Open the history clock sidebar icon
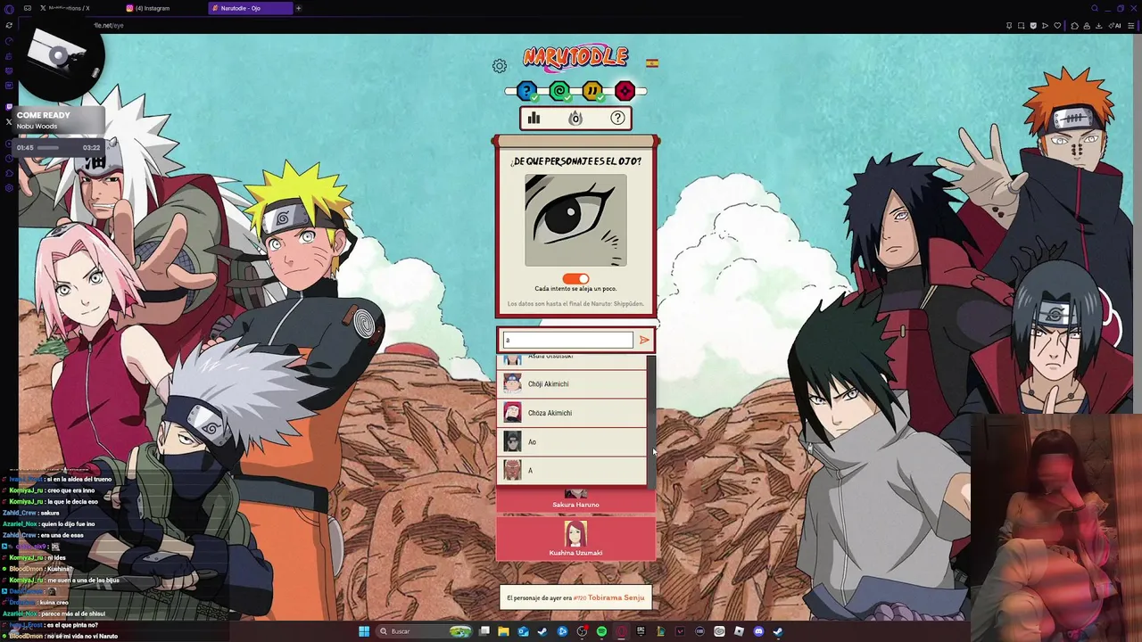The height and width of the screenshot is (642, 1142). click(9, 158)
